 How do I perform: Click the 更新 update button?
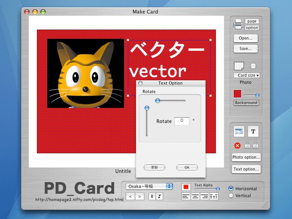tap(154, 168)
